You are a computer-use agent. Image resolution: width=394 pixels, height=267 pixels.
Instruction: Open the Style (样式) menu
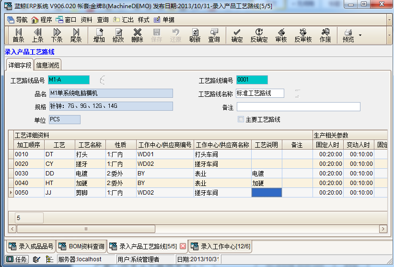click(x=143, y=20)
